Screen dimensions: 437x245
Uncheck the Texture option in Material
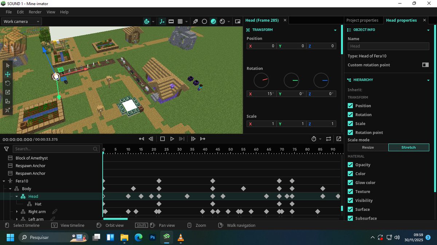pyautogui.click(x=350, y=191)
